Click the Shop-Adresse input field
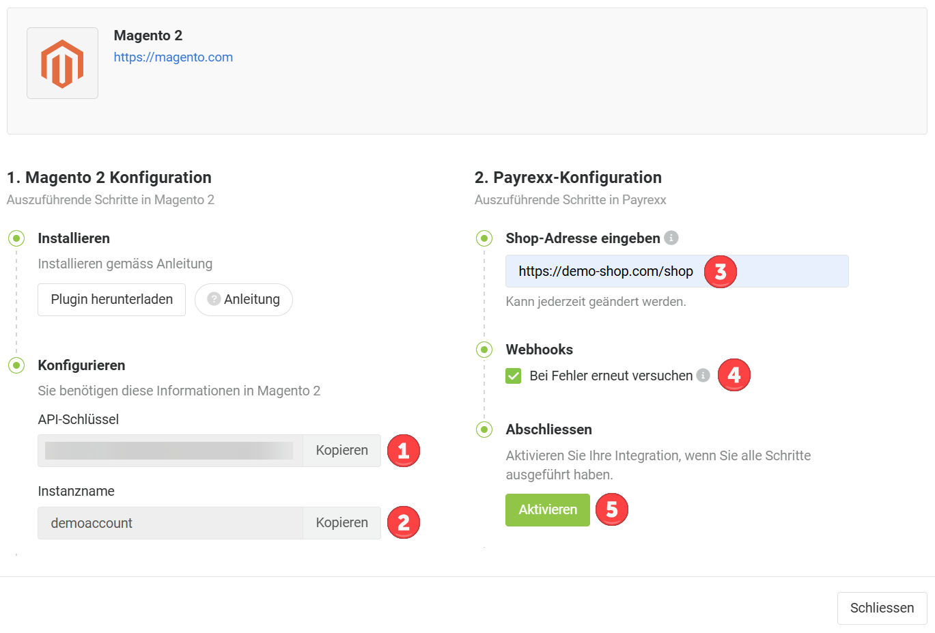Screen dimensions: 935x633 click(677, 271)
